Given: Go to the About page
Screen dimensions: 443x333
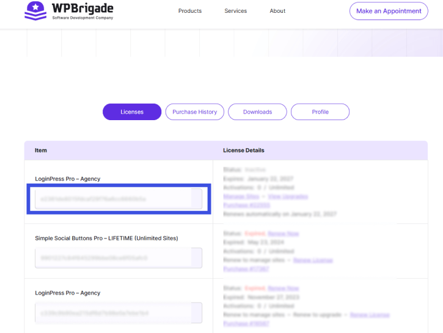Looking at the screenshot, I should click(277, 11).
